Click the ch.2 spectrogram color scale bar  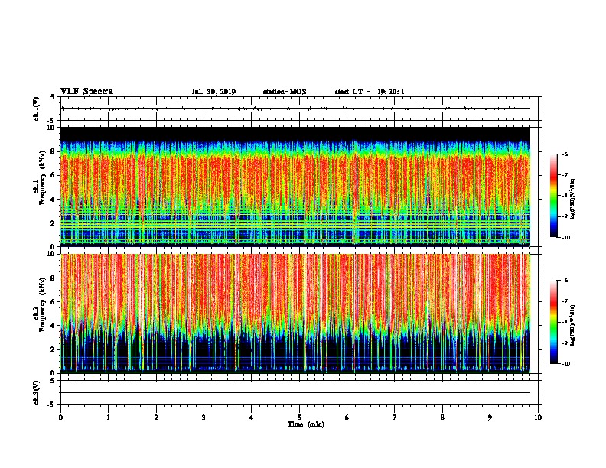point(553,322)
